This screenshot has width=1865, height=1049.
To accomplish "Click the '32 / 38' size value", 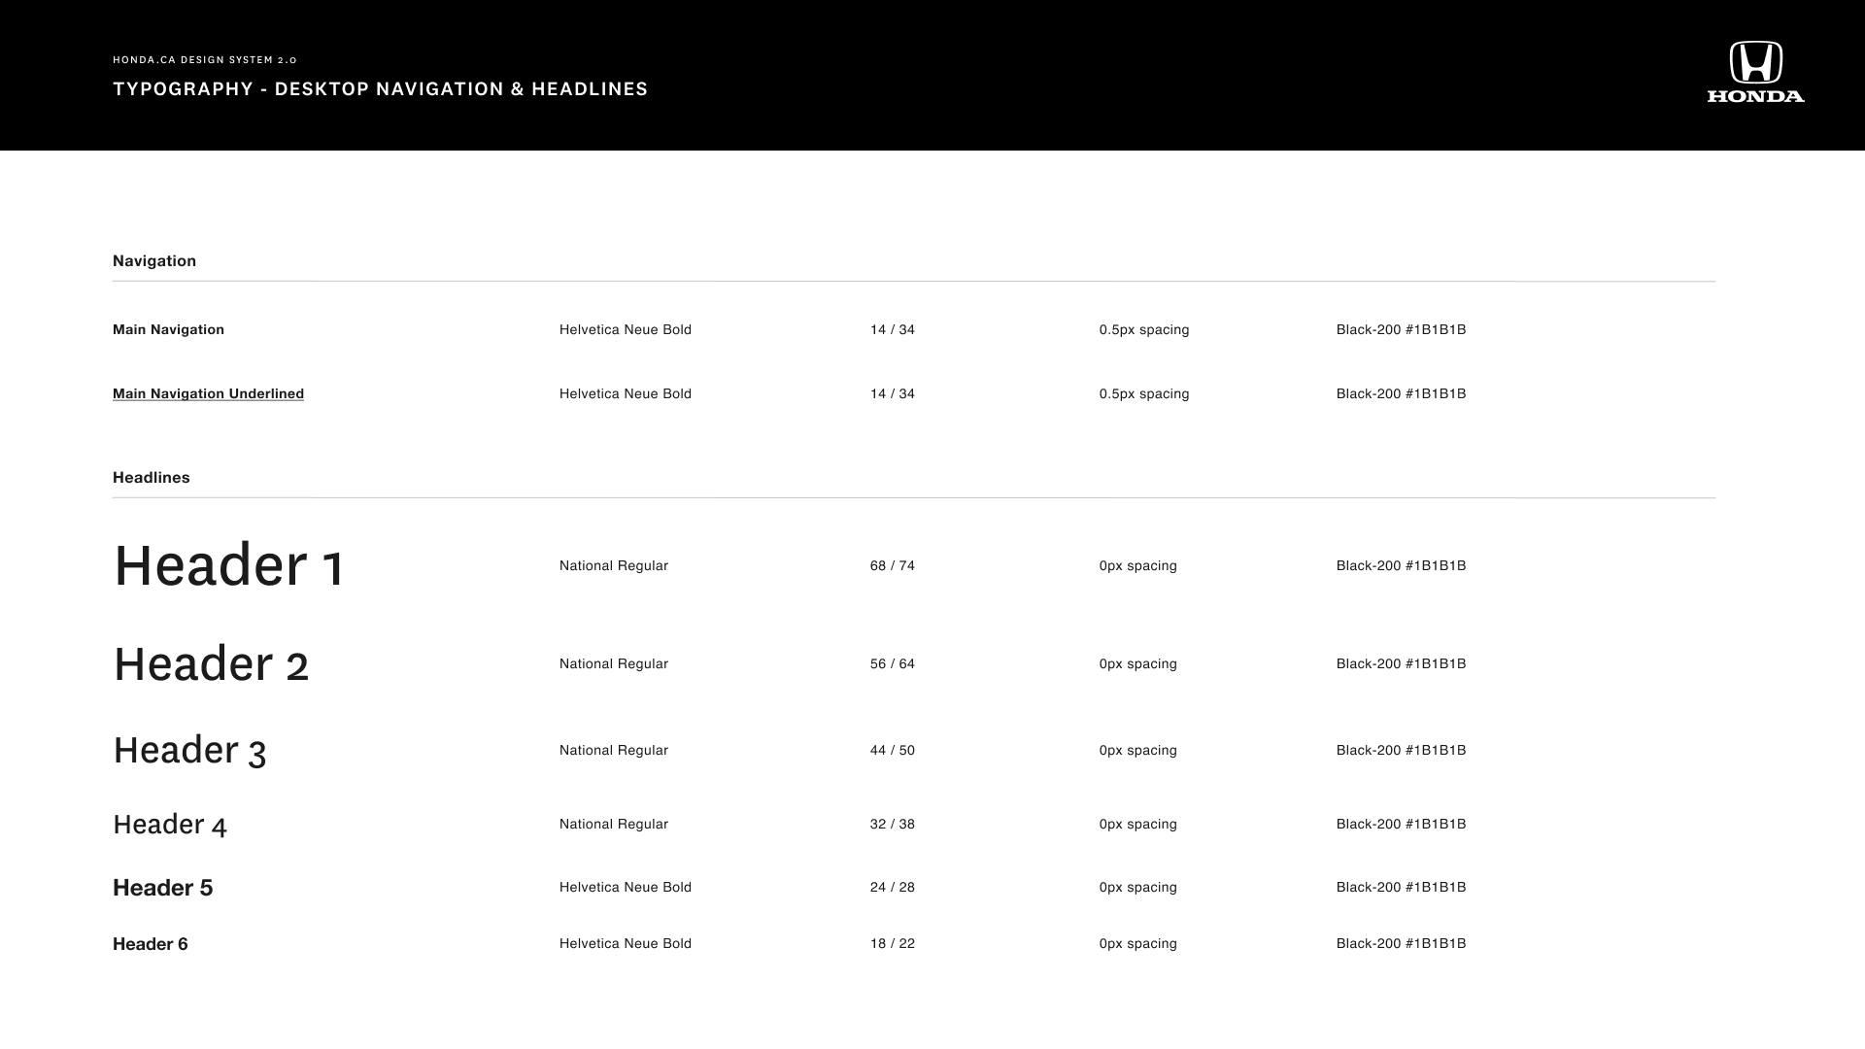I will click(x=893, y=825).
